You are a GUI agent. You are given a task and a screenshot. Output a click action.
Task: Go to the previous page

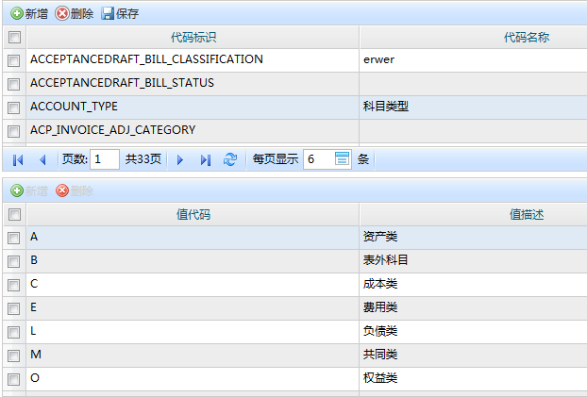[x=42, y=160]
